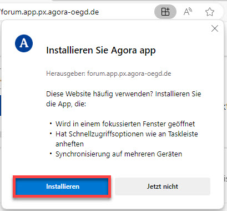Click the app available install icon
Screen dimensions: 227x211
coord(165,12)
